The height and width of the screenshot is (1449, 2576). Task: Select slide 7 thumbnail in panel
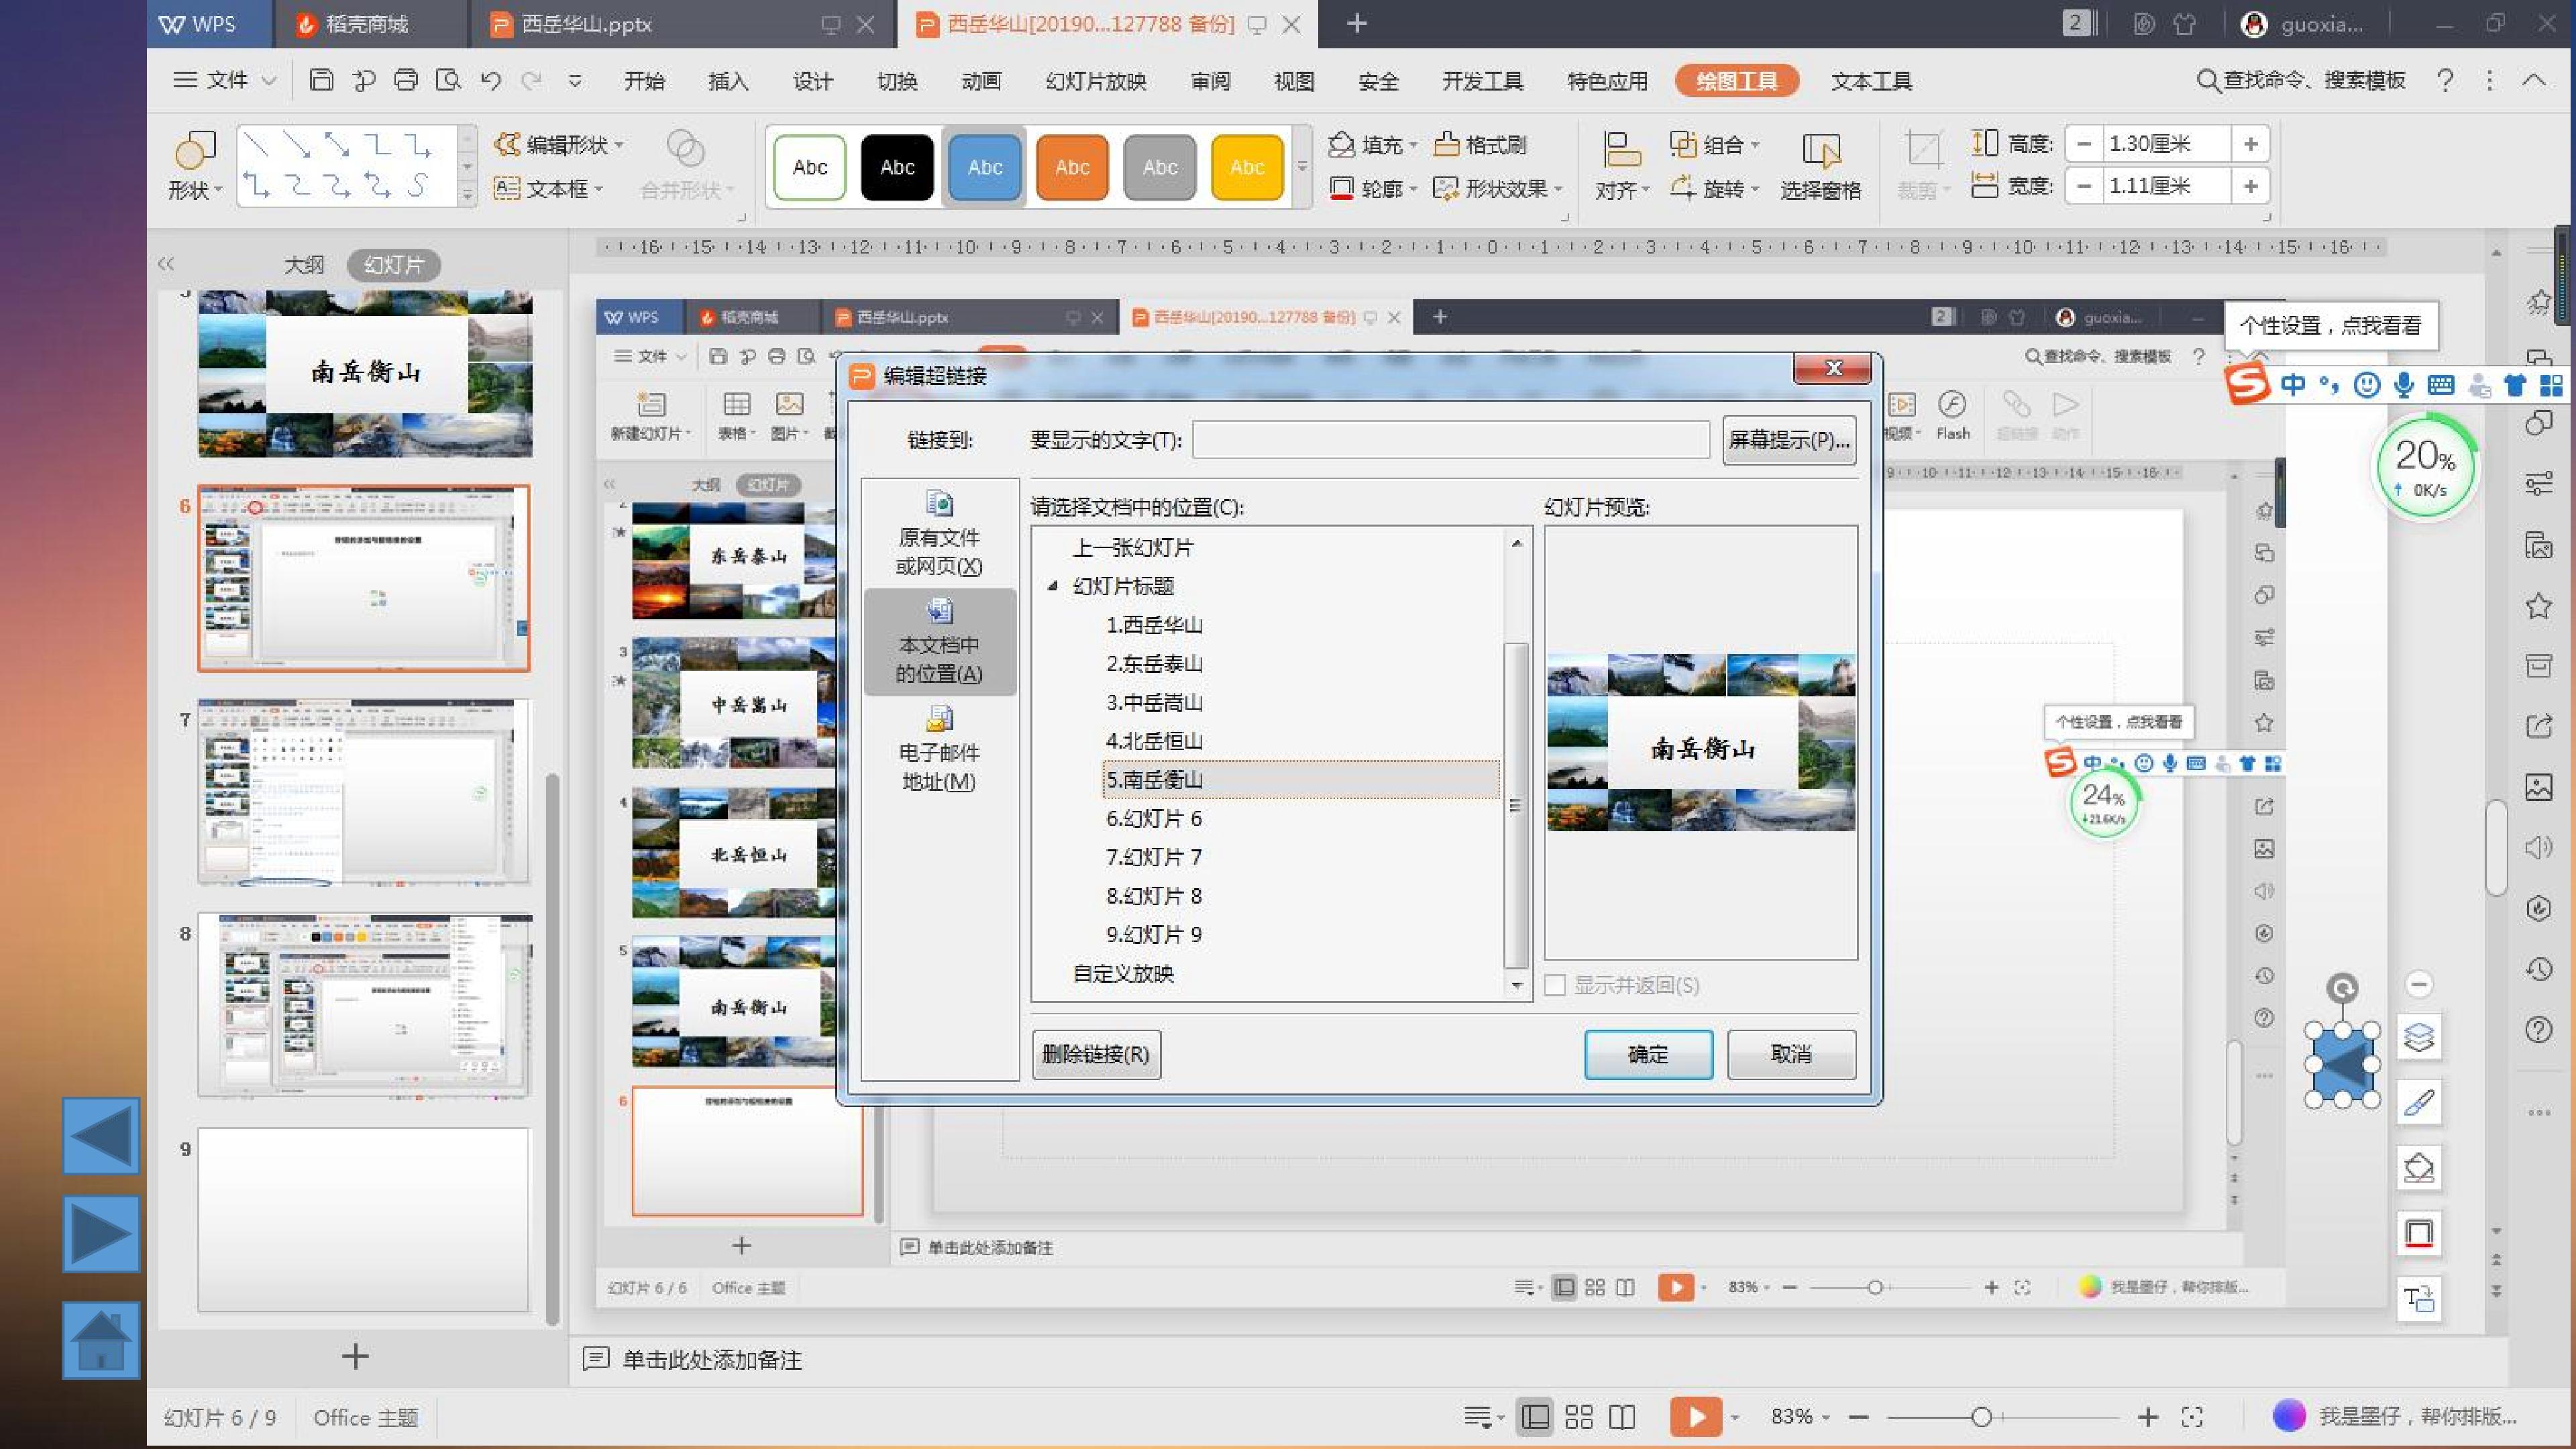(364, 791)
